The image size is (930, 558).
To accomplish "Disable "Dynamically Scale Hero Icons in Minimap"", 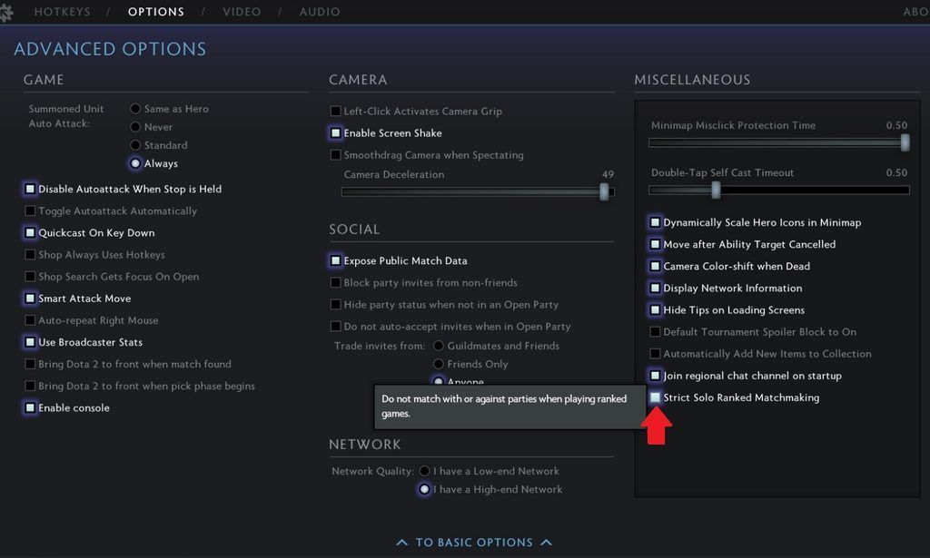I will [656, 222].
